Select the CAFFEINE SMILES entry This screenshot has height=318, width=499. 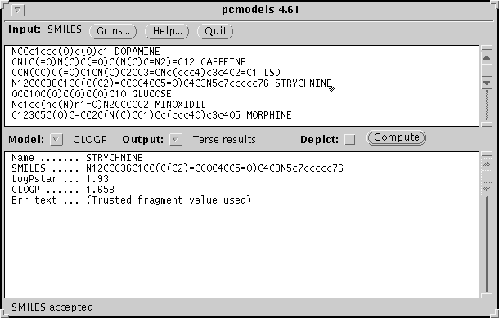click(128, 61)
